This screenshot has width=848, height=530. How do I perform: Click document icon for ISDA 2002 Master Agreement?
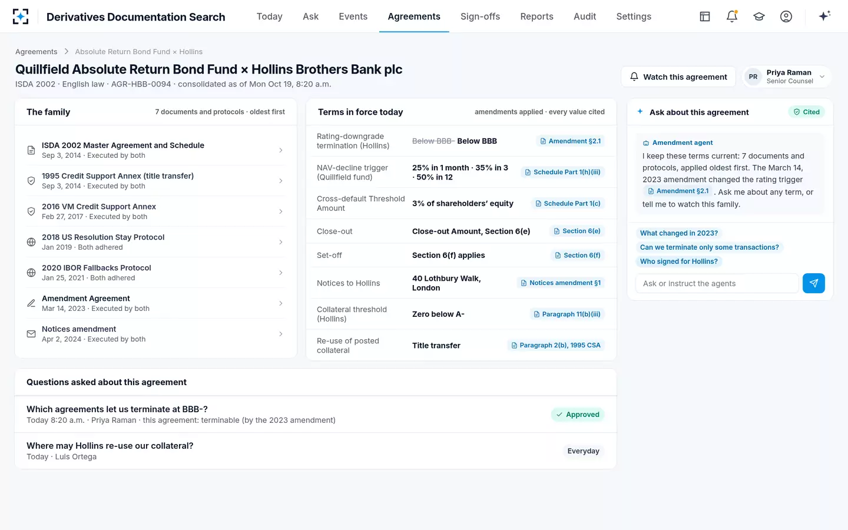point(31,150)
